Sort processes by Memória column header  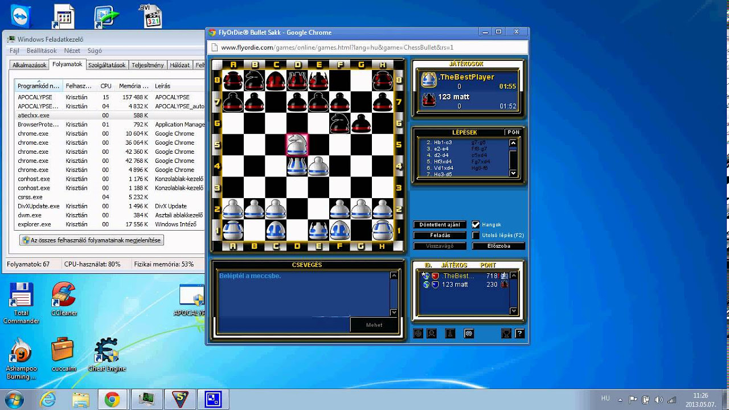tap(134, 86)
